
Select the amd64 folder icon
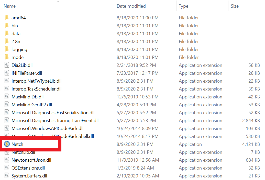click(7, 18)
